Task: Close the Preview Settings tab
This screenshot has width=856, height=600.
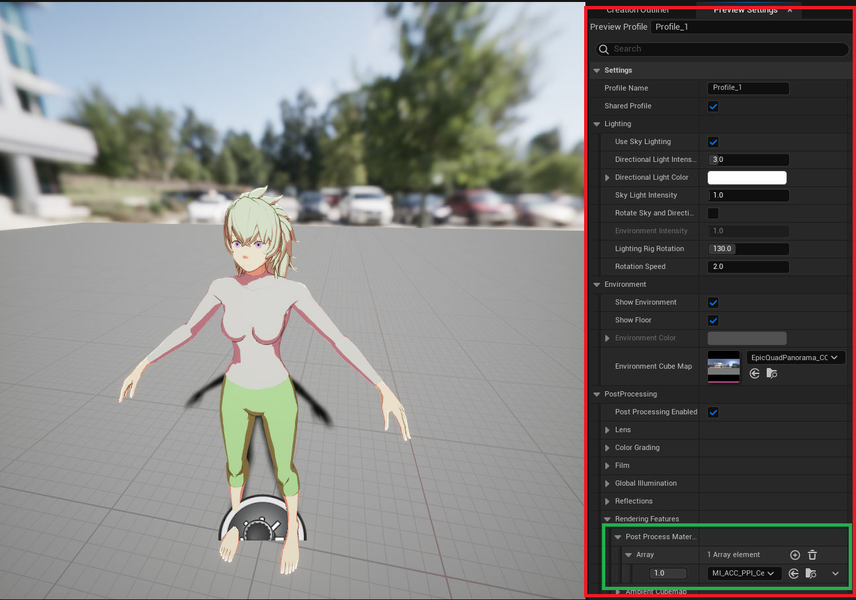Action: (x=790, y=10)
